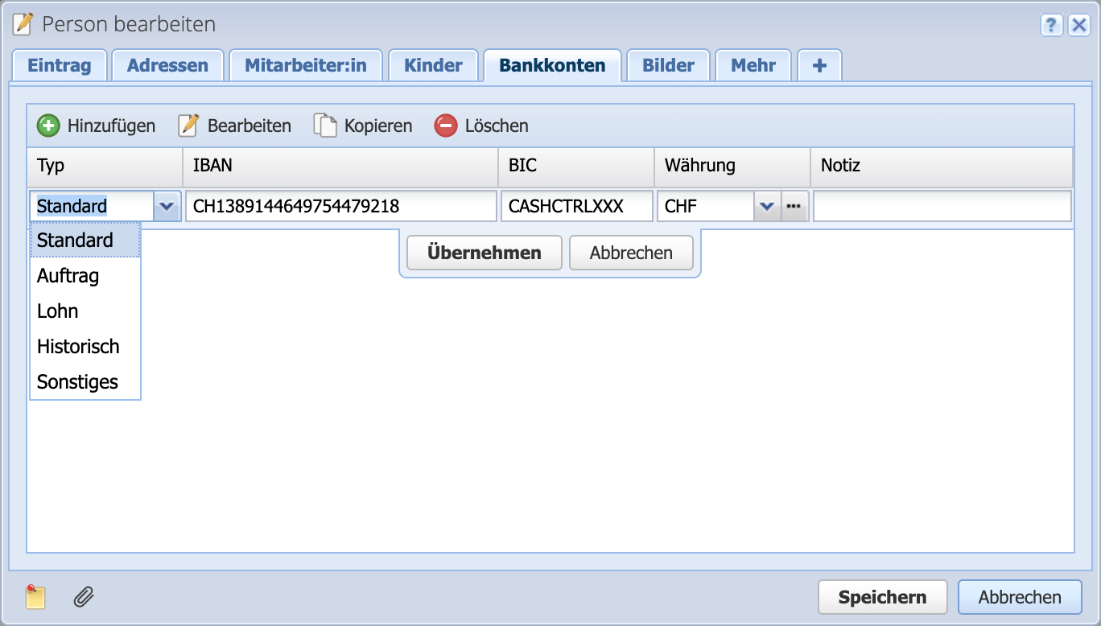
Task: Add a new tab with plus tab
Action: coord(819,66)
